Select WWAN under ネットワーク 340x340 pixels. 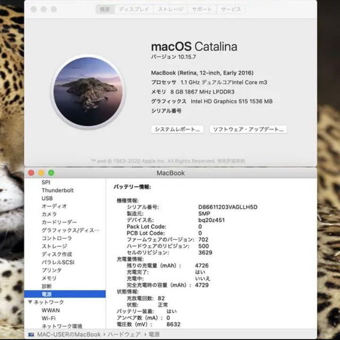(51, 310)
